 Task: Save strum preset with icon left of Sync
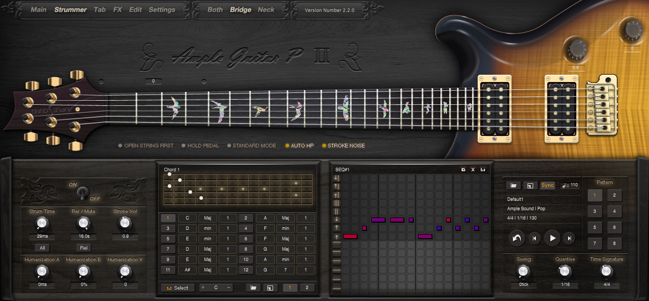[530, 185]
